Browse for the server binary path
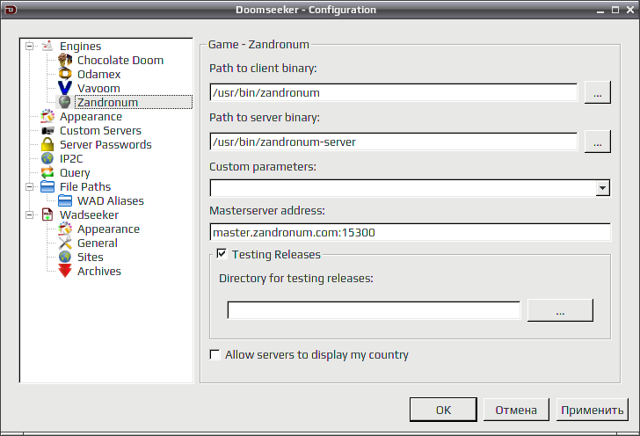Viewport: 640px width, 436px height. click(598, 142)
